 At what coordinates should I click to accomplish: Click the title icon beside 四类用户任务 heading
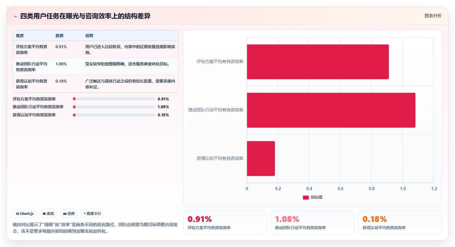click(x=15, y=16)
